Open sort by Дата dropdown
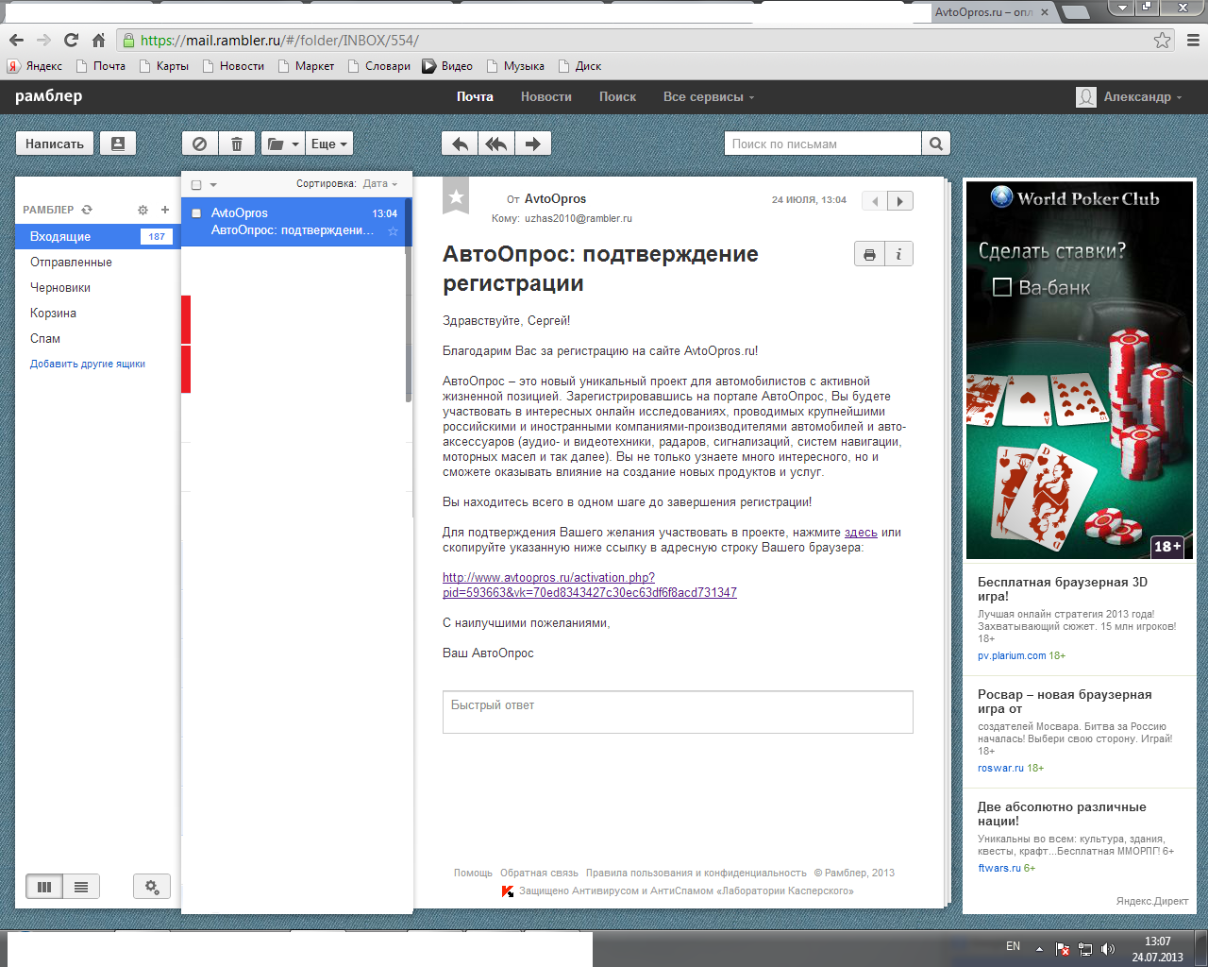The image size is (1208, 967). click(x=380, y=184)
